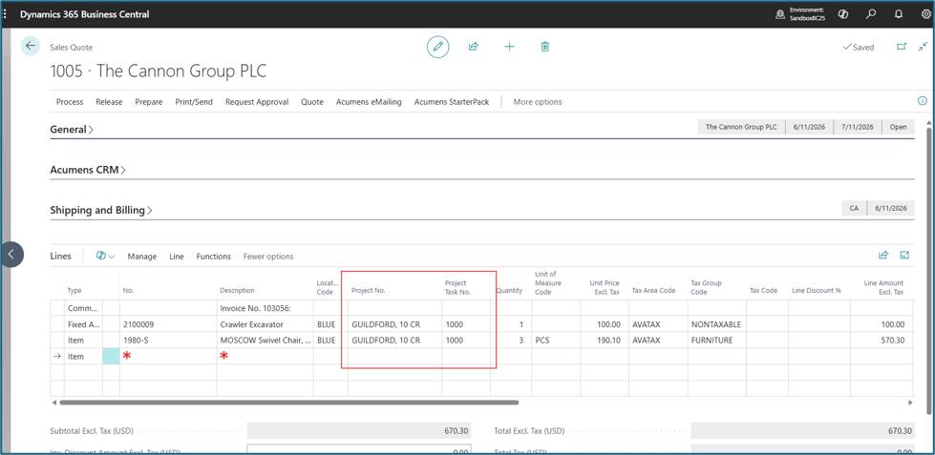This screenshot has height=455, width=935.
Task: Click the Open status summary
Action: (898, 127)
